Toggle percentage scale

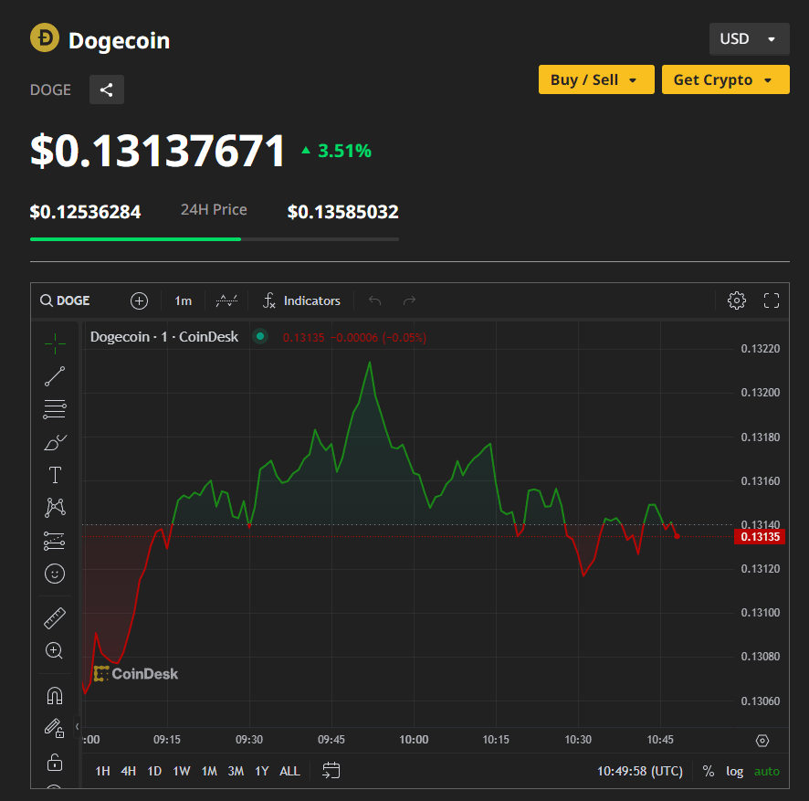coord(709,771)
